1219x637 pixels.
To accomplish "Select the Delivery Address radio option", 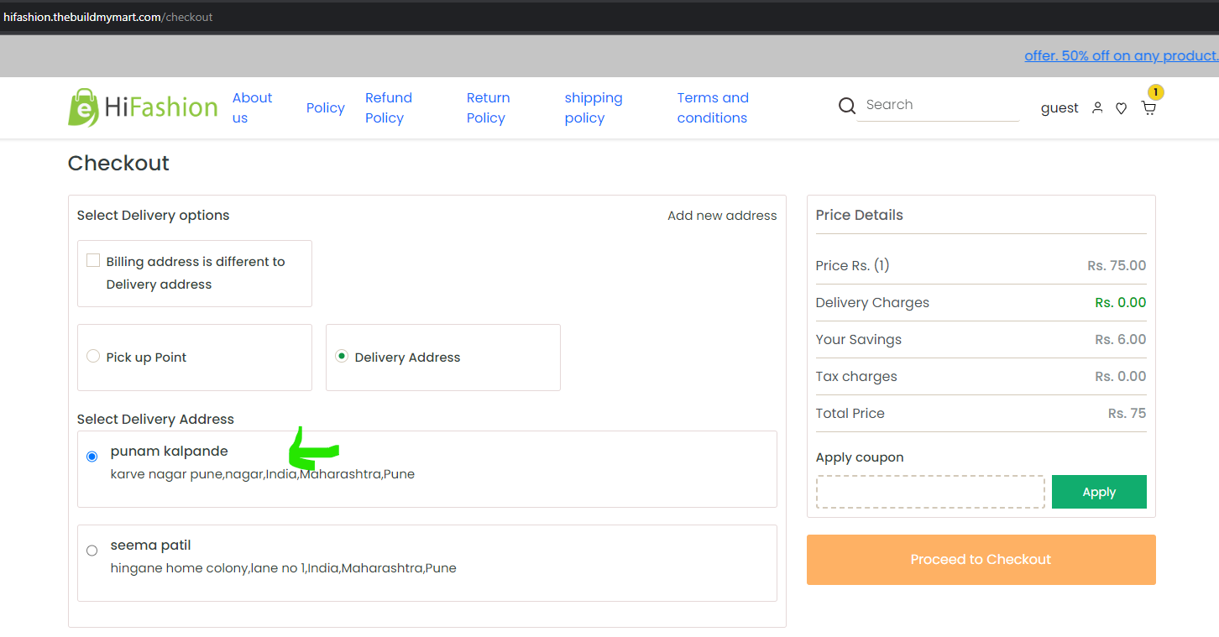I will (342, 356).
